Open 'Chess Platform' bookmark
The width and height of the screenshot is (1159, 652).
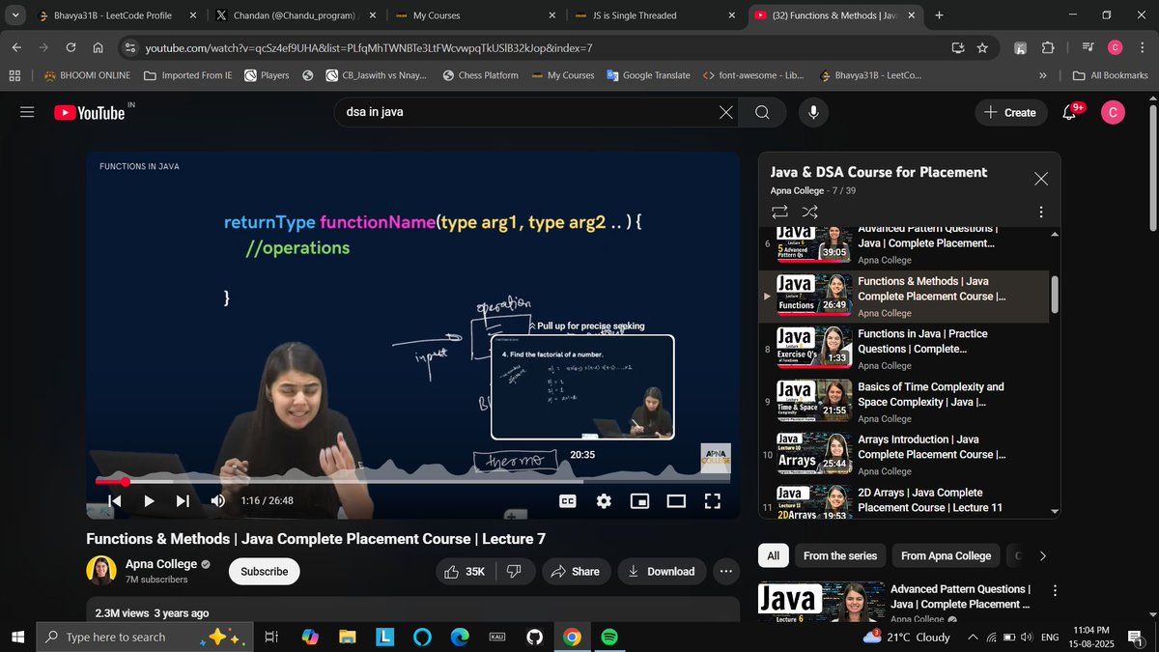[480, 75]
